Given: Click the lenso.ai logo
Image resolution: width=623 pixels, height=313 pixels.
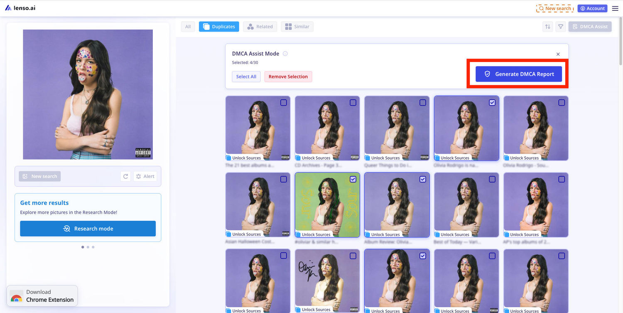Looking at the screenshot, I should pos(20,8).
